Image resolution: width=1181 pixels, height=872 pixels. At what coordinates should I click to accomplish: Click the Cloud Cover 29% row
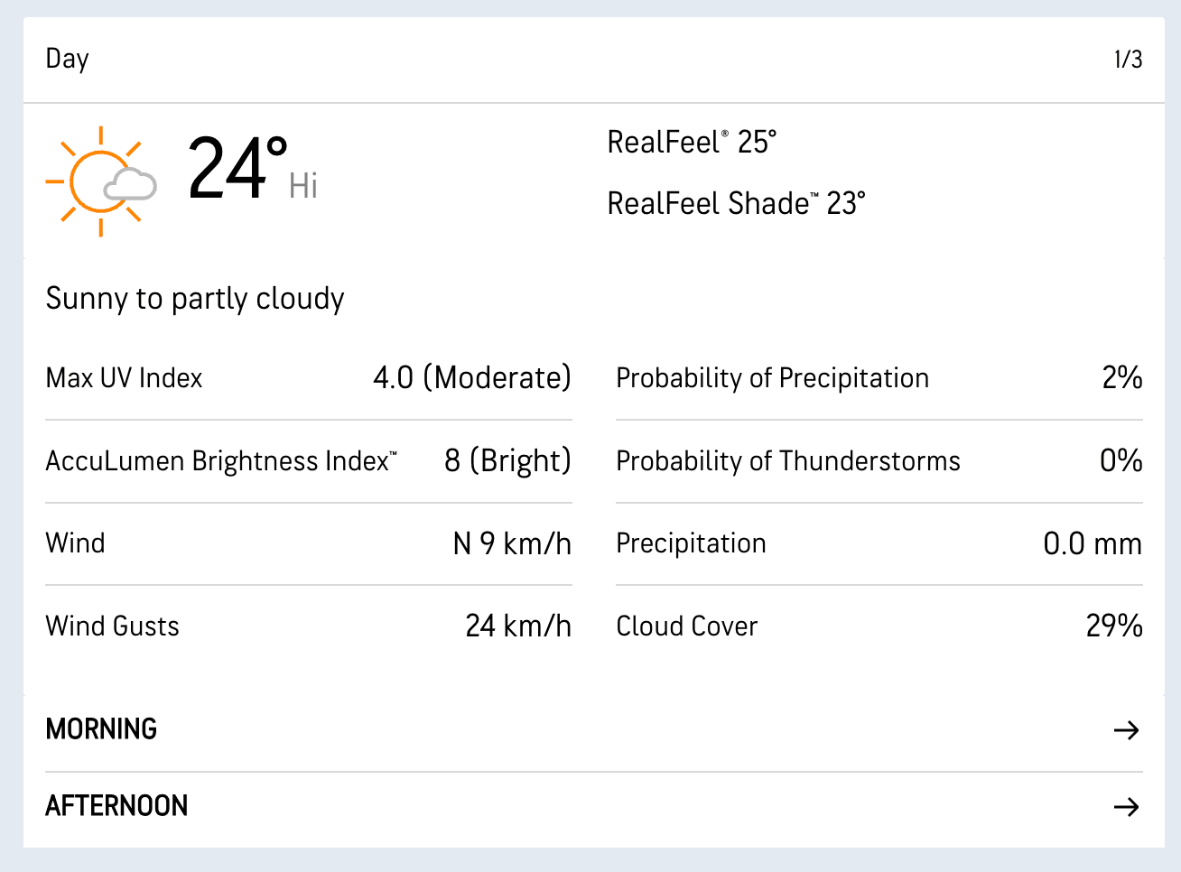click(879, 626)
